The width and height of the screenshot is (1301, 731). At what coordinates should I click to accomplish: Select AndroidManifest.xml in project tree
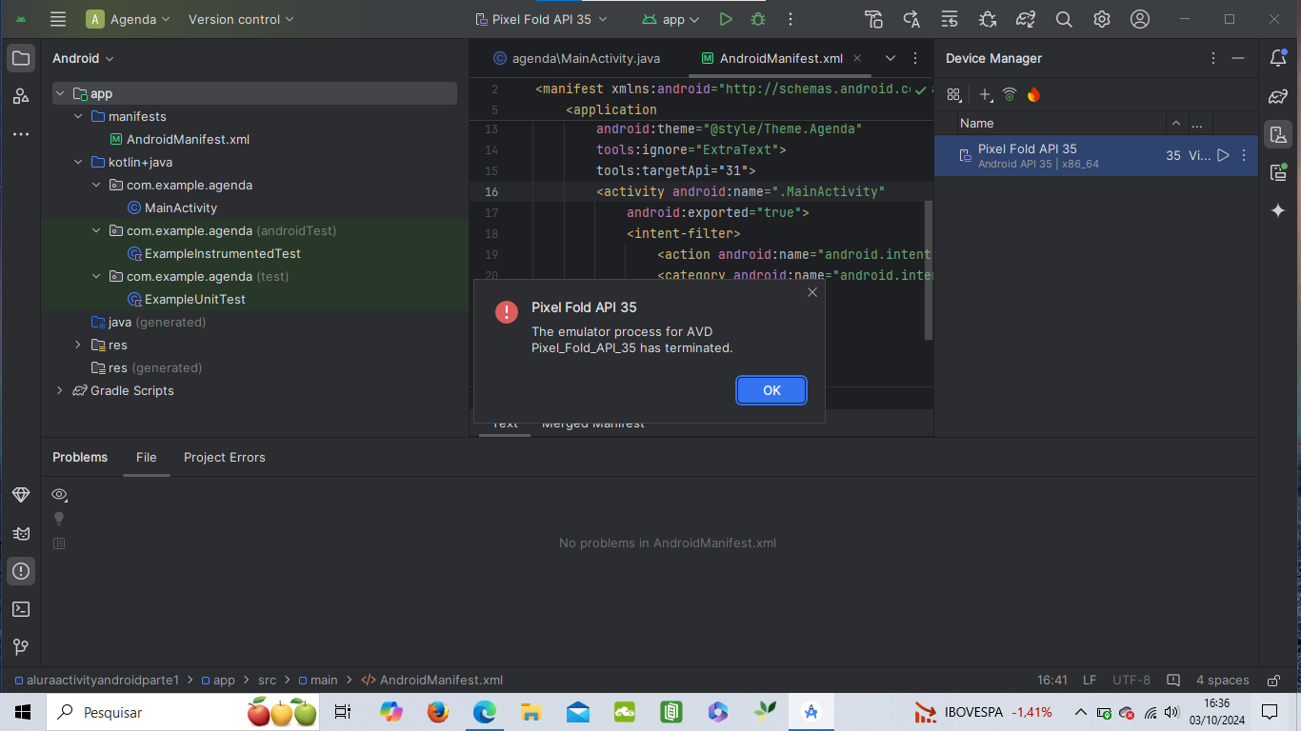point(188,139)
